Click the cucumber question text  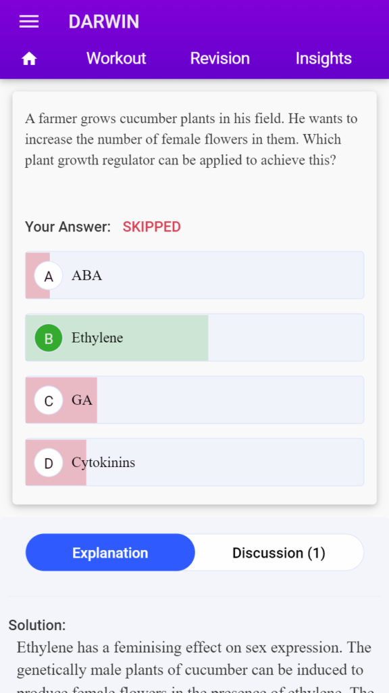pyautogui.click(x=191, y=139)
